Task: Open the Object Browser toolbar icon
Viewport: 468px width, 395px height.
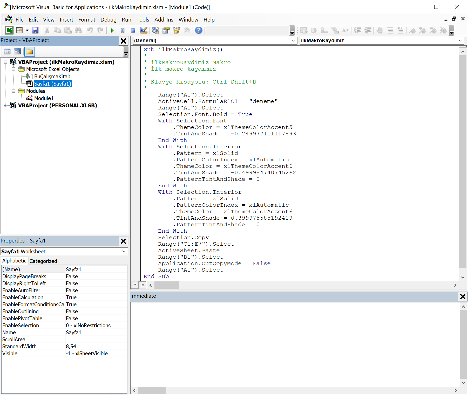Action: tap(177, 31)
